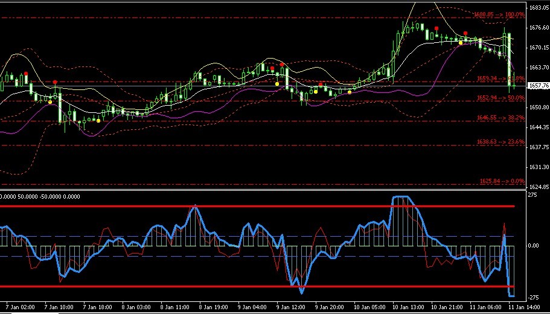
Task: Click the Fibonacci label '1625.84 --> 0.0%'
Action: [502, 181]
